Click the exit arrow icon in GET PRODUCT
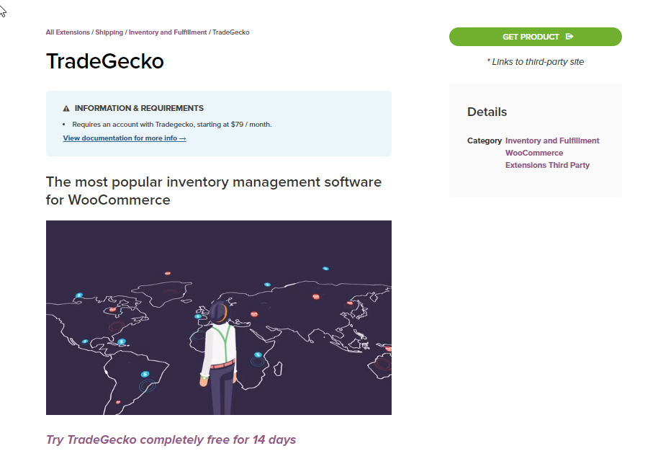The image size is (658, 451). coord(569,37)
